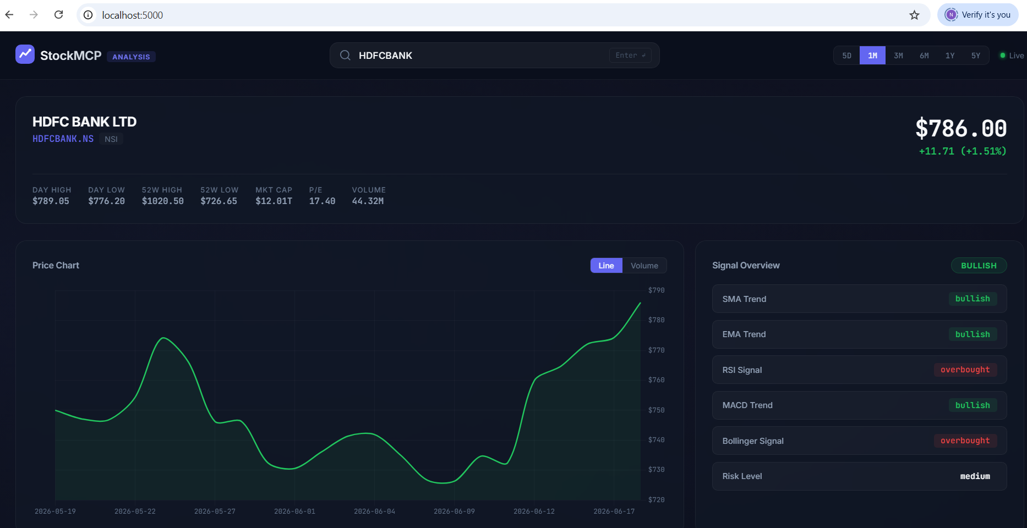This screenshot has width=1027, height=528.
Task: Click the SMA Trend row
Action: (x=859, y=299)
